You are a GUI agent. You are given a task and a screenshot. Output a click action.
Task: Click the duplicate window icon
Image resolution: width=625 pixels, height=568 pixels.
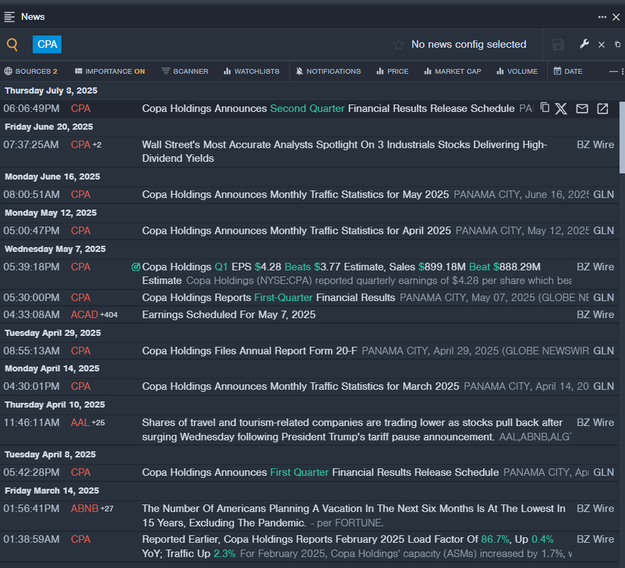click(617, 44)
